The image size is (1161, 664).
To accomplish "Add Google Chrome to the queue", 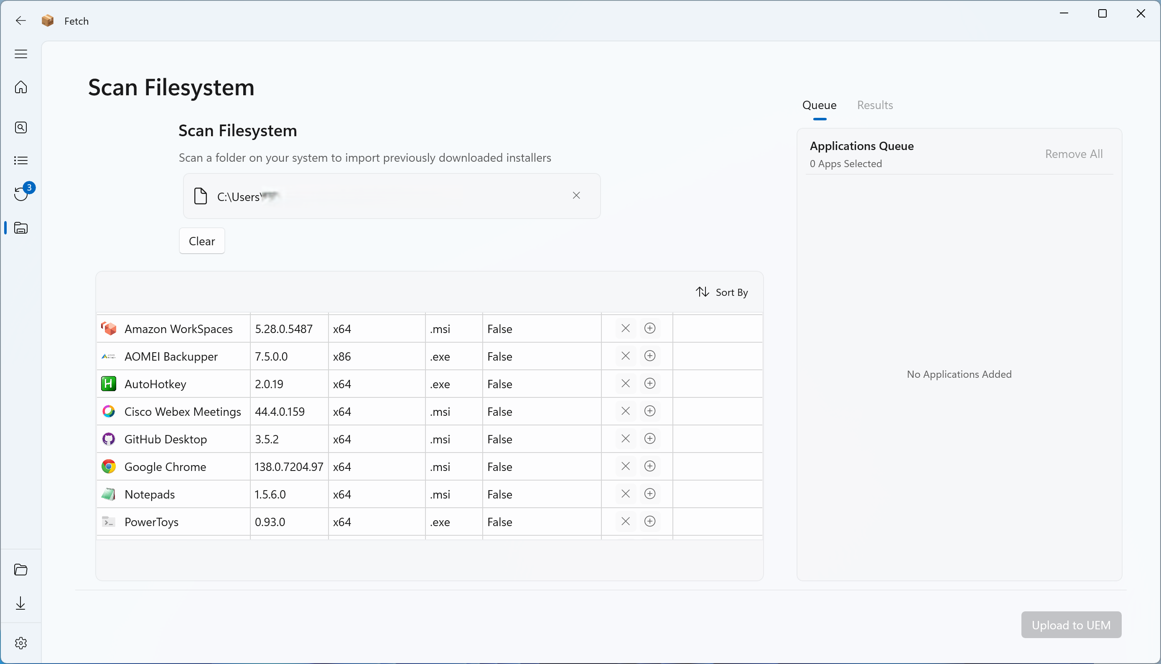I will coord(650,466).
